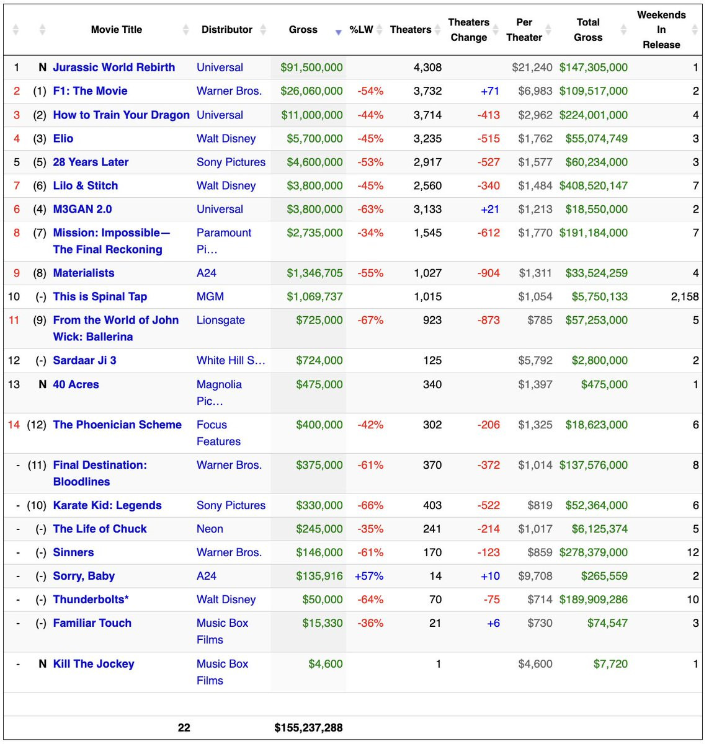Open The Life of Chuck link

(x=100, y=529)
